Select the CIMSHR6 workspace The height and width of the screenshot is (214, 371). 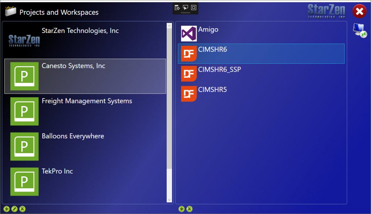[261, 54]
